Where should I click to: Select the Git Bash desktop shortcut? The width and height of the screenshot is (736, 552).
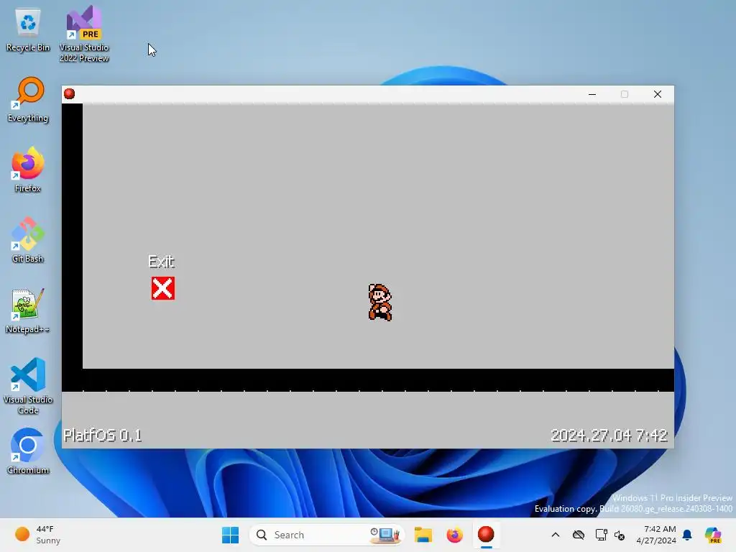pos(28,240)
